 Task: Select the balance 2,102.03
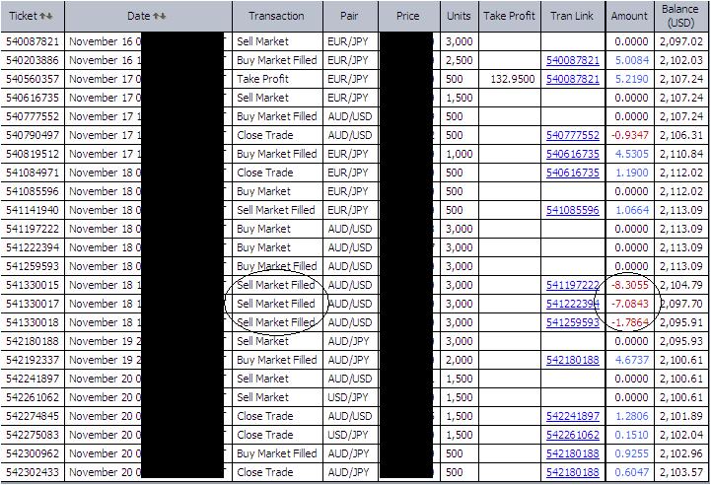click(681, 60)
